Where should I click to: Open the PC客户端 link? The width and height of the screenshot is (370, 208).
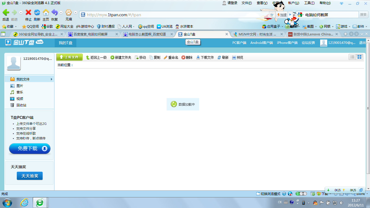click(239, 43)
